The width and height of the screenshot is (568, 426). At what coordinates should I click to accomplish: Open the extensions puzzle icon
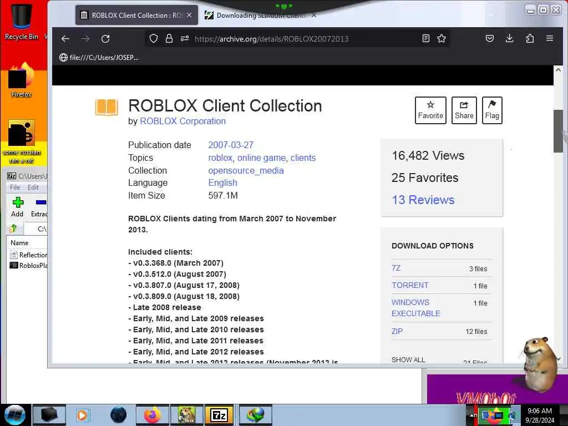click(530, 38)
